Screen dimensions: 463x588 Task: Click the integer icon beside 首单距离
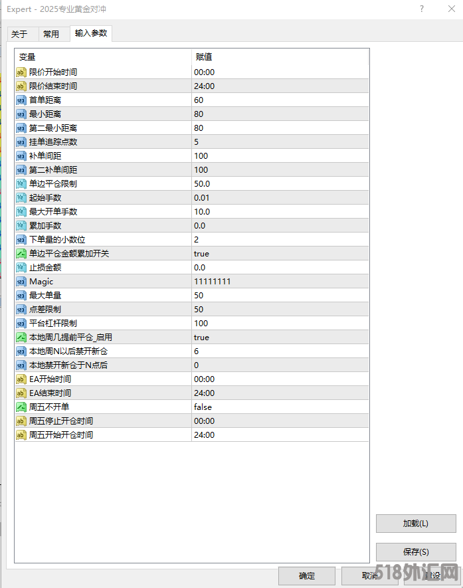pyautogui.click(x=21, y=100)
